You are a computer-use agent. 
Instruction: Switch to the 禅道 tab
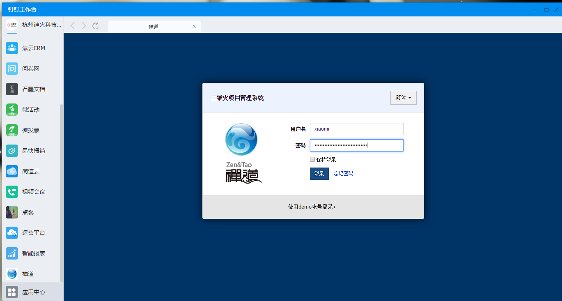pyautogui.click(x=154, y=27)
